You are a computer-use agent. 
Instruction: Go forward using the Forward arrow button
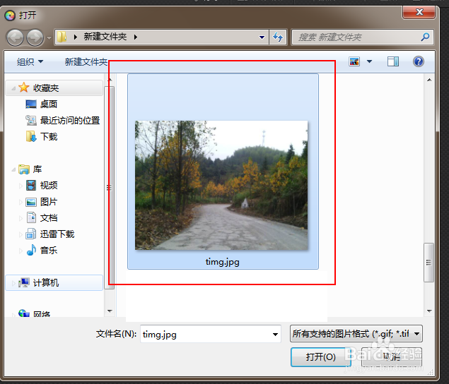(35, 37)
